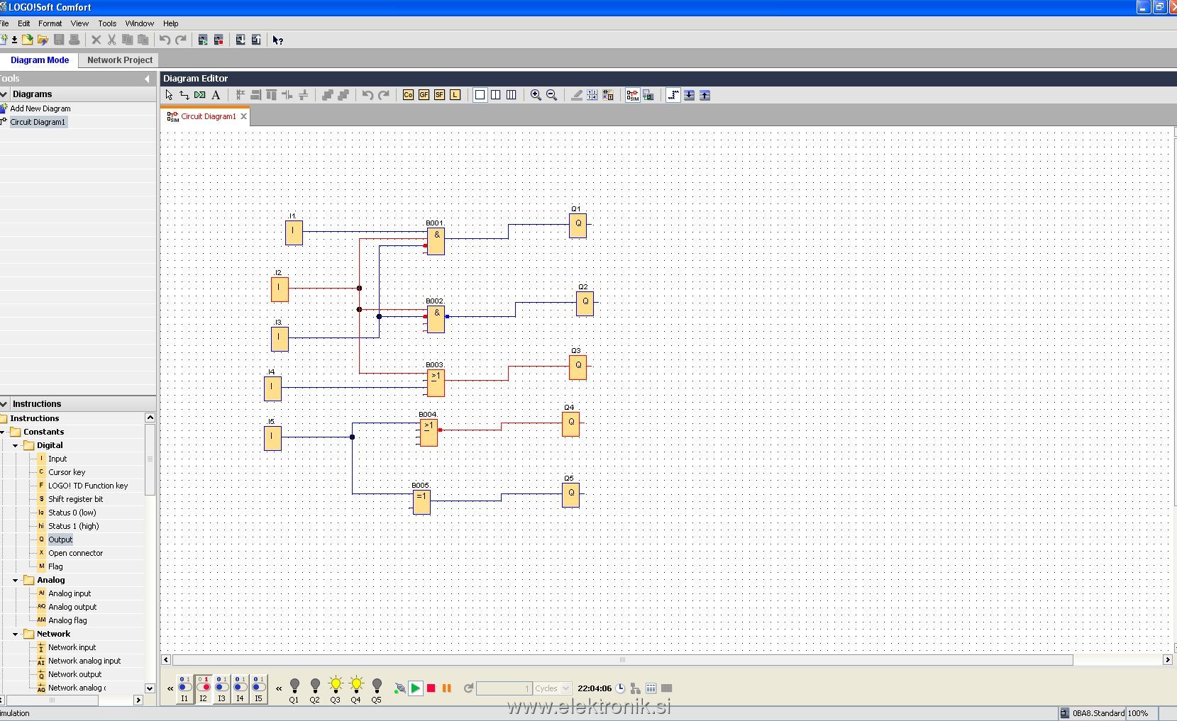Click the lit Q4 output lamp
Viewport: 1177px width, 721px height.
pyautogui.click(x=356, y=685)
